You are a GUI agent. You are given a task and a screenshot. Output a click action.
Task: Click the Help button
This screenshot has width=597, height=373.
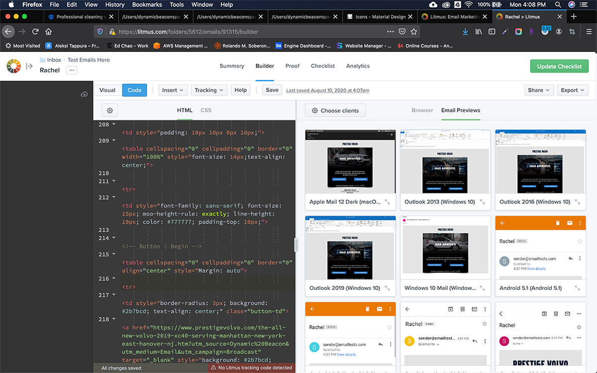(x=241, y=90)
